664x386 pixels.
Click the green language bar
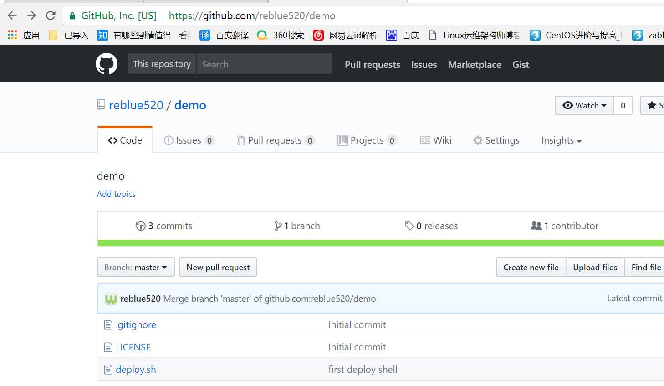[380, 243]
